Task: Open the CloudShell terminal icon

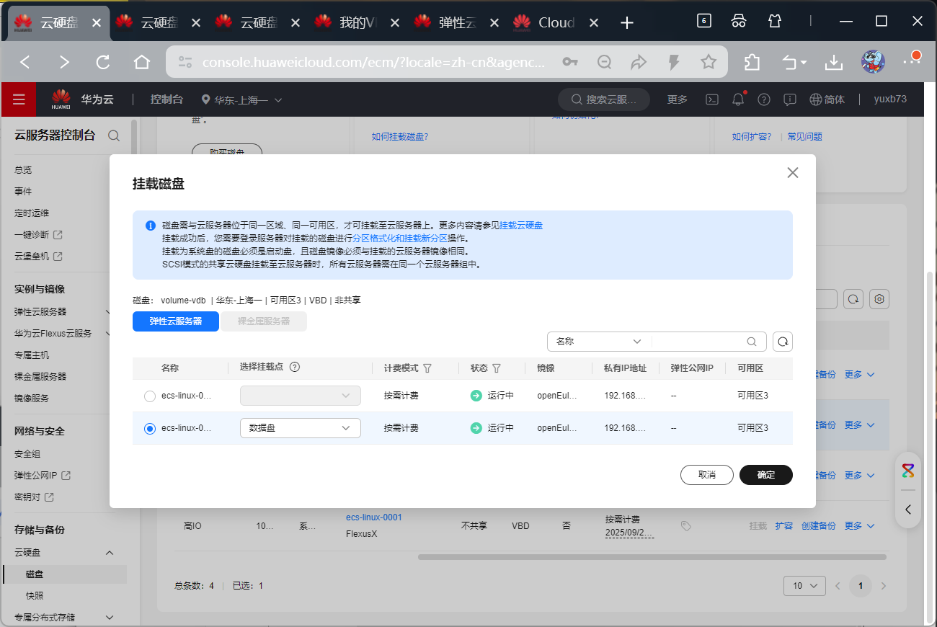Action: tap(711, 99)
